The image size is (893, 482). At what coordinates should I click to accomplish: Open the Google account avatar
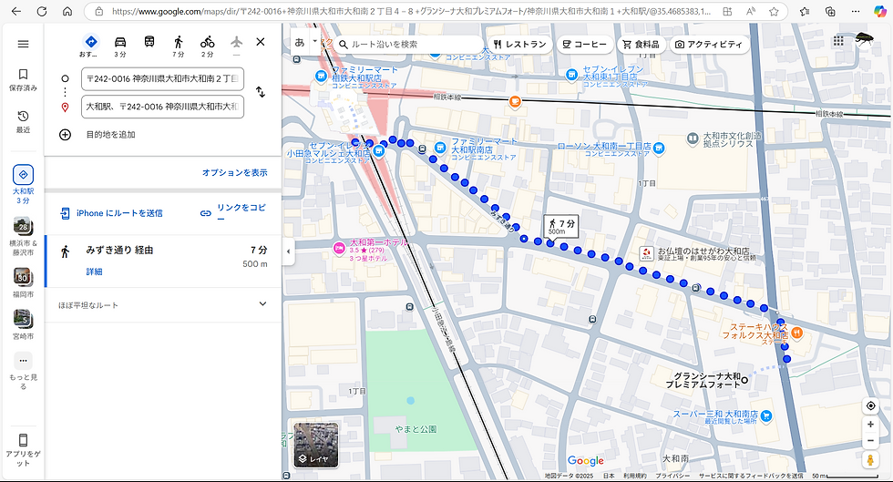[x=864, y=40]
